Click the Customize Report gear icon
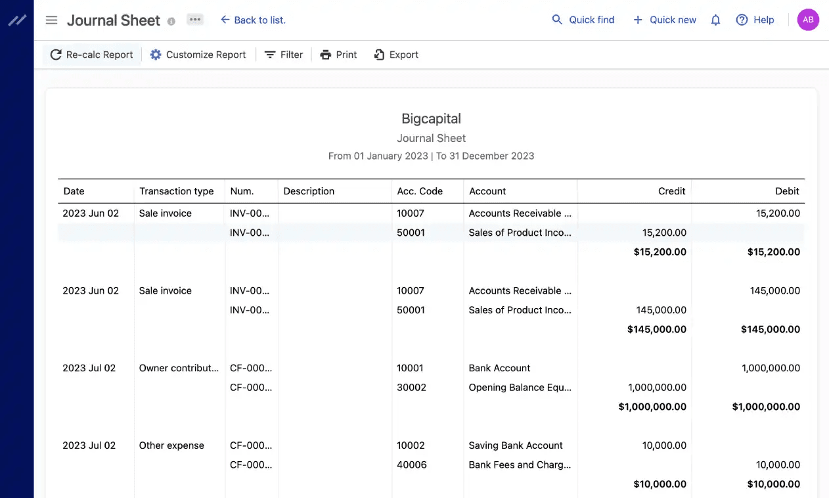Screen dimensions: 829x498 [156, 55]
